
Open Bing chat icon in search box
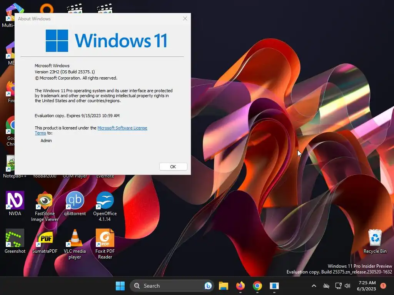point(208,286)
